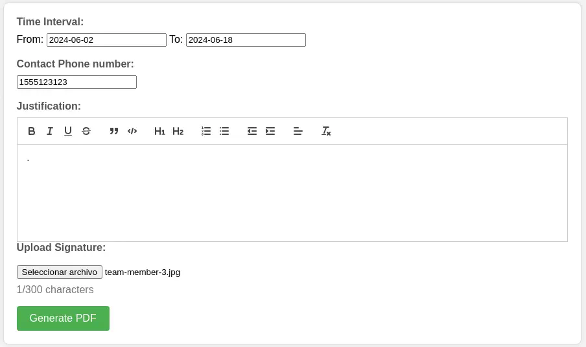The height and width of the screenshot is (347, 586).
Task: Start a bulleted list
Action: 224,131
